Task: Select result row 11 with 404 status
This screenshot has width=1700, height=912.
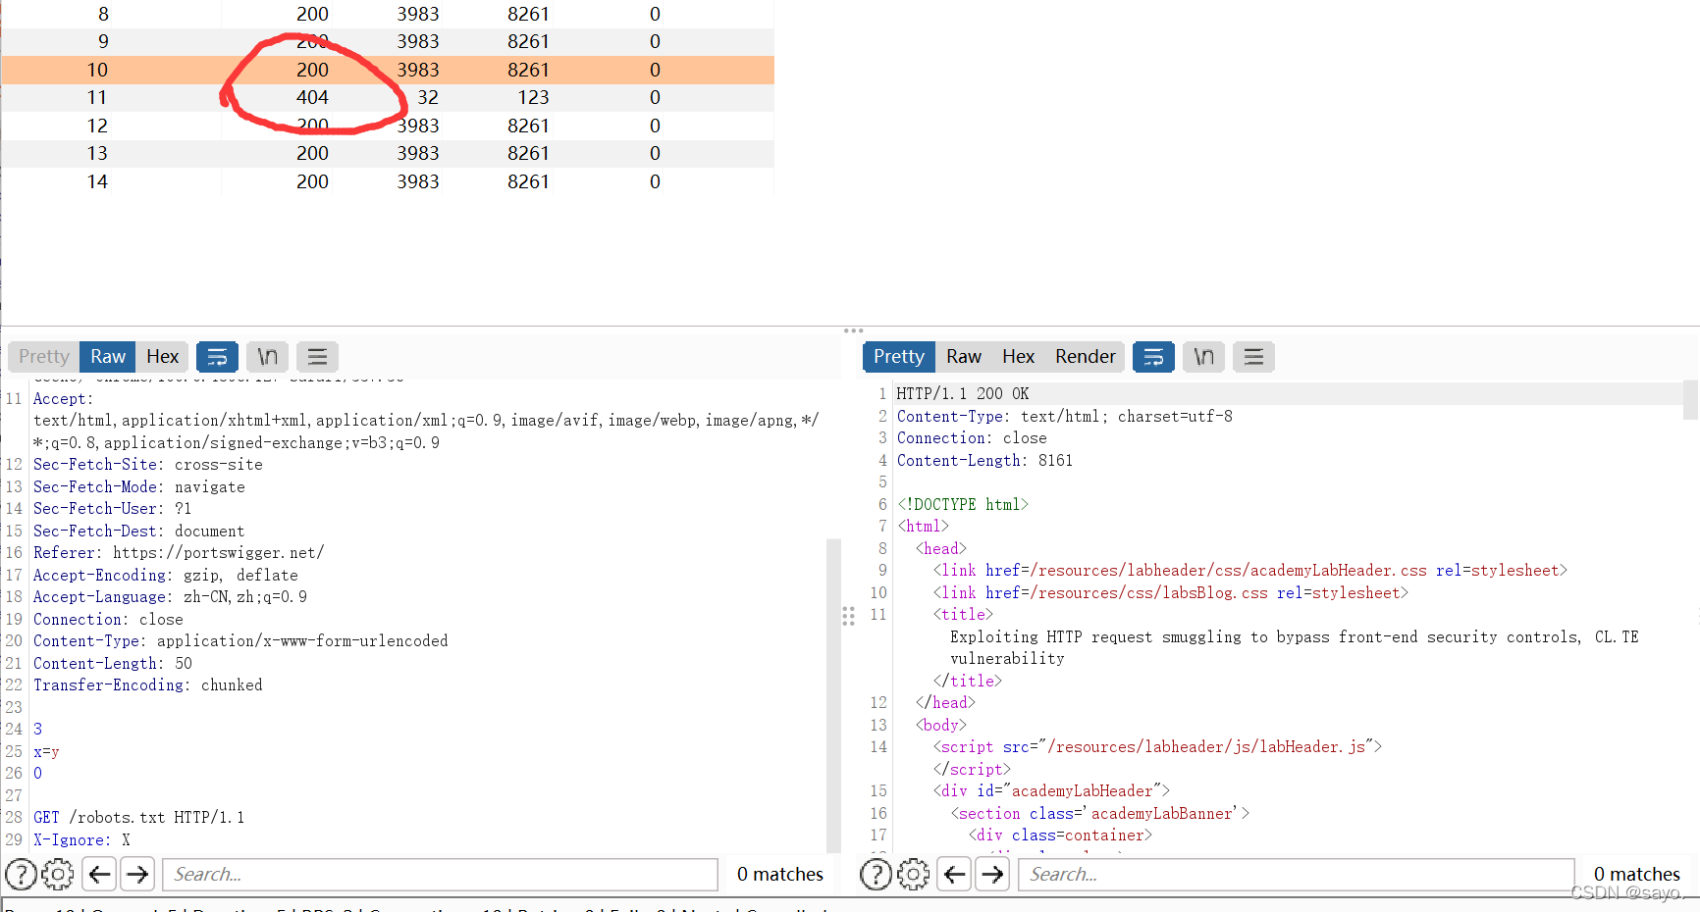Action: point(388,97)
